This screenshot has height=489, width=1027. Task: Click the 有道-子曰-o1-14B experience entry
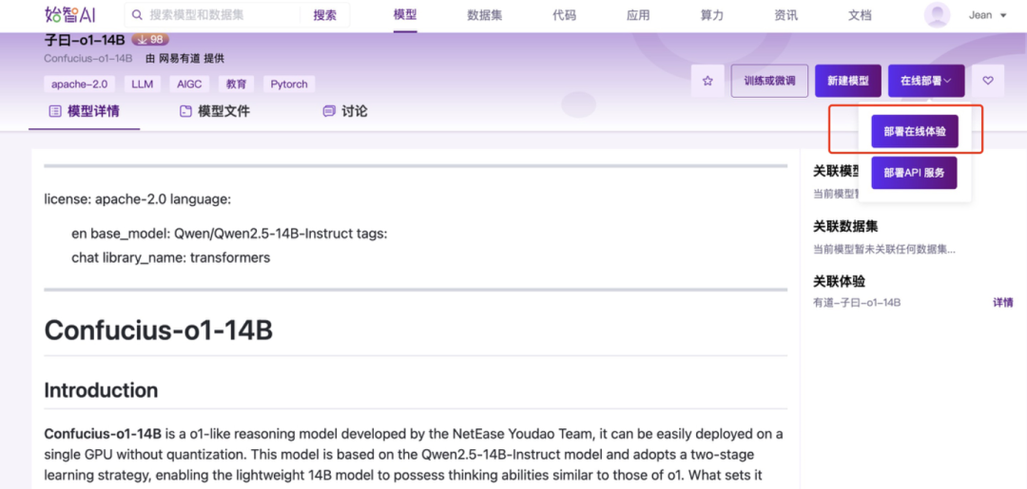(x=857, y=303)
